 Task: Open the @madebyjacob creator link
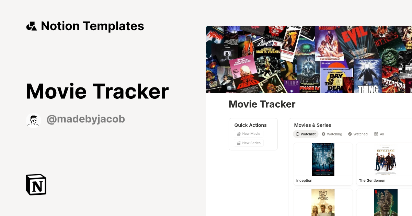coord(85,119)
